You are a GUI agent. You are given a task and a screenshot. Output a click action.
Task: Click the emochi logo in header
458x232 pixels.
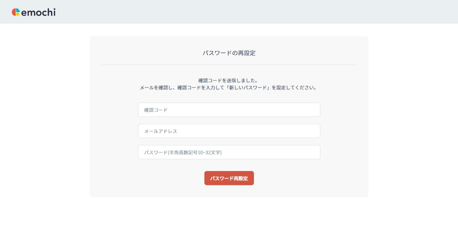pyautogui.click(x=33, y=12)
